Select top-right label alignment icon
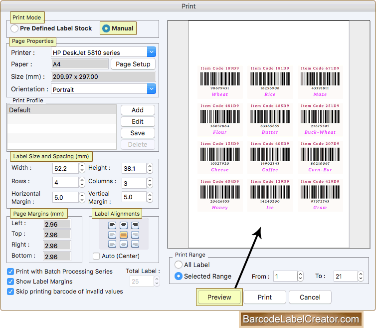 point(135,225)
